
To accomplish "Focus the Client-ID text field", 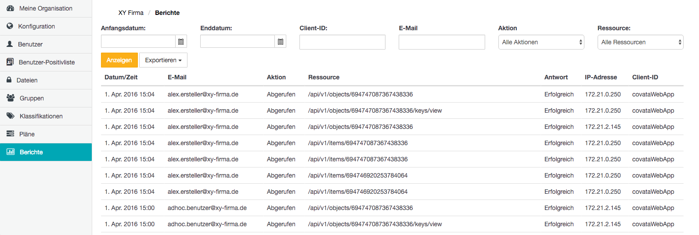I will (x=342, y=42).
